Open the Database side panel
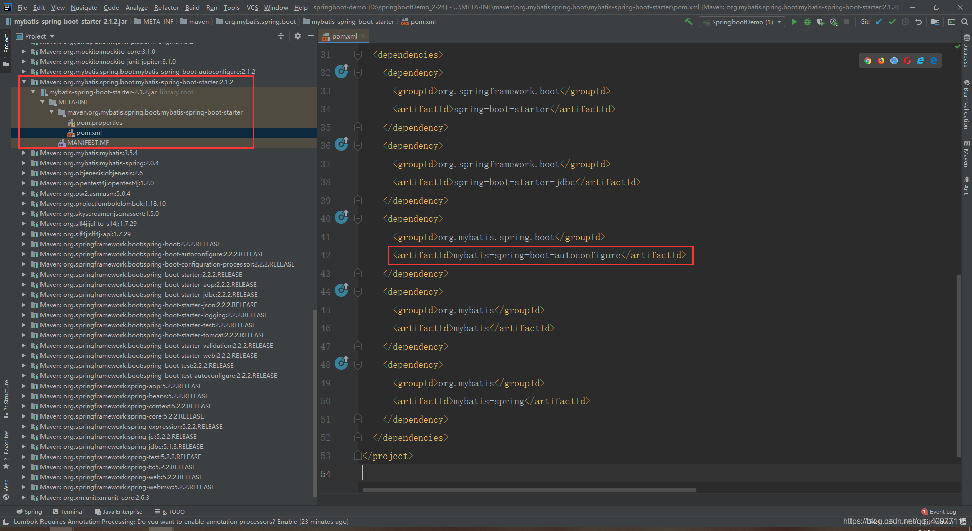 [x=966, y=51]
